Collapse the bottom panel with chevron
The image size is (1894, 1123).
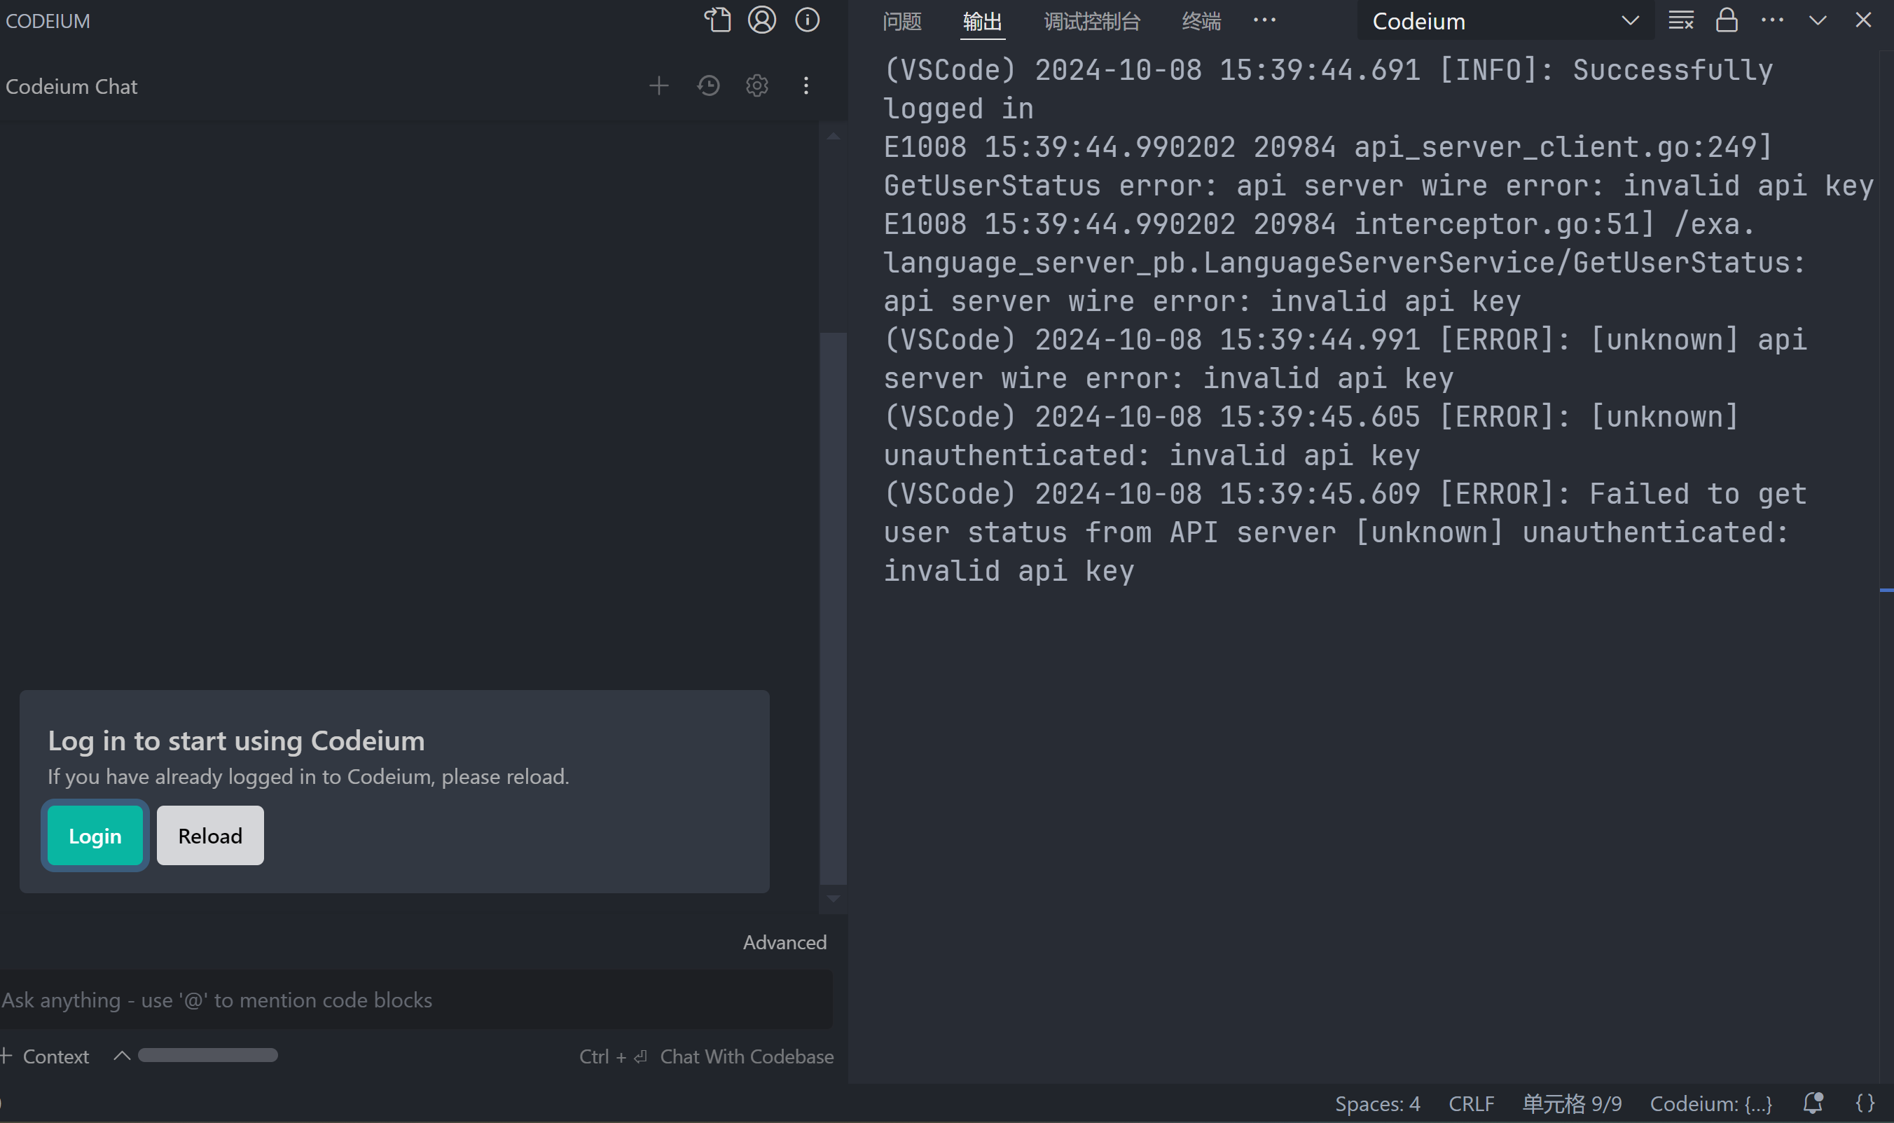coord(1818,20)
